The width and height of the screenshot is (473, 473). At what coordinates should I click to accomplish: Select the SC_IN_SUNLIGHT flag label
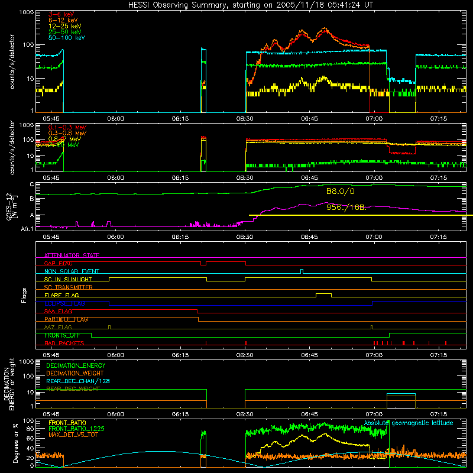tap(68, 279)
